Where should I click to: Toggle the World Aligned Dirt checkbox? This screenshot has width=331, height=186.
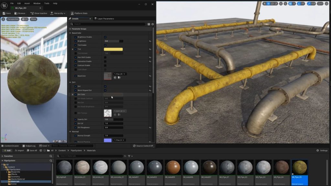point(104,91)
